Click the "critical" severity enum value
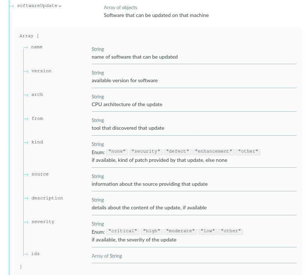Screen dimensions: 306x275 [122, 231]
